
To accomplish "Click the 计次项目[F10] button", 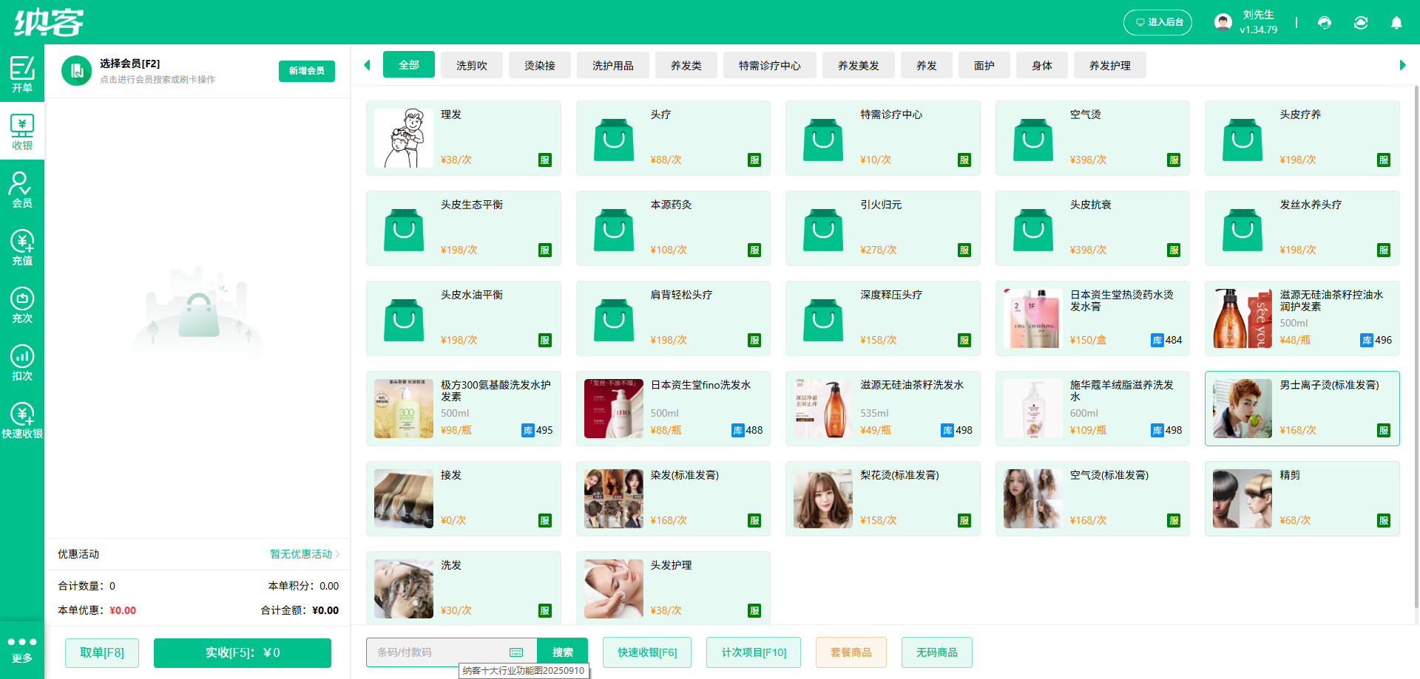I will [754, 652].
